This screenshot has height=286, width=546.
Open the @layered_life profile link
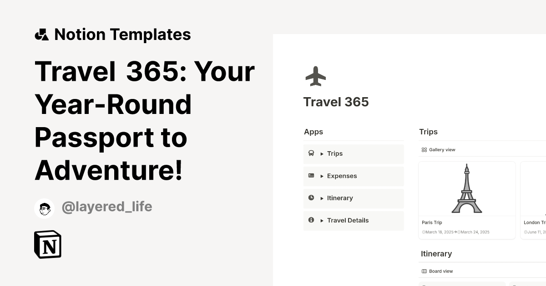(x=107, y=207)
